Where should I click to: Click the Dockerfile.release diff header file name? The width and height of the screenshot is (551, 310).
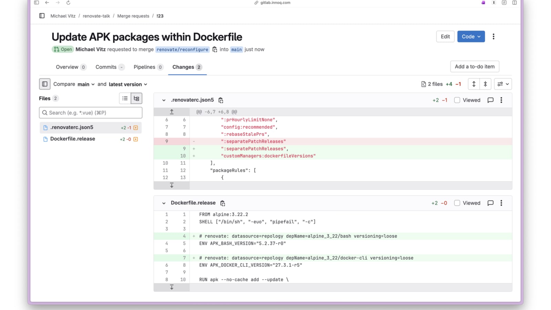[x=193, y=203]
